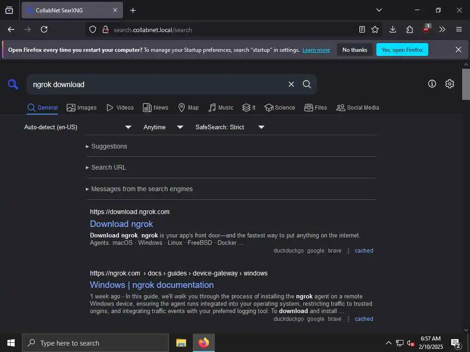The image size is (470, 352).
Task: Click the page vertical scrollbar thumb
Action: pos(466,84)
